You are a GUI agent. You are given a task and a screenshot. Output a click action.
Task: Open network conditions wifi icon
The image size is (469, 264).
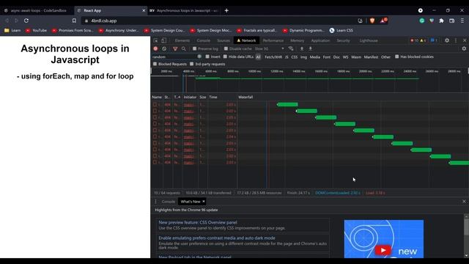tap(291, 48)
